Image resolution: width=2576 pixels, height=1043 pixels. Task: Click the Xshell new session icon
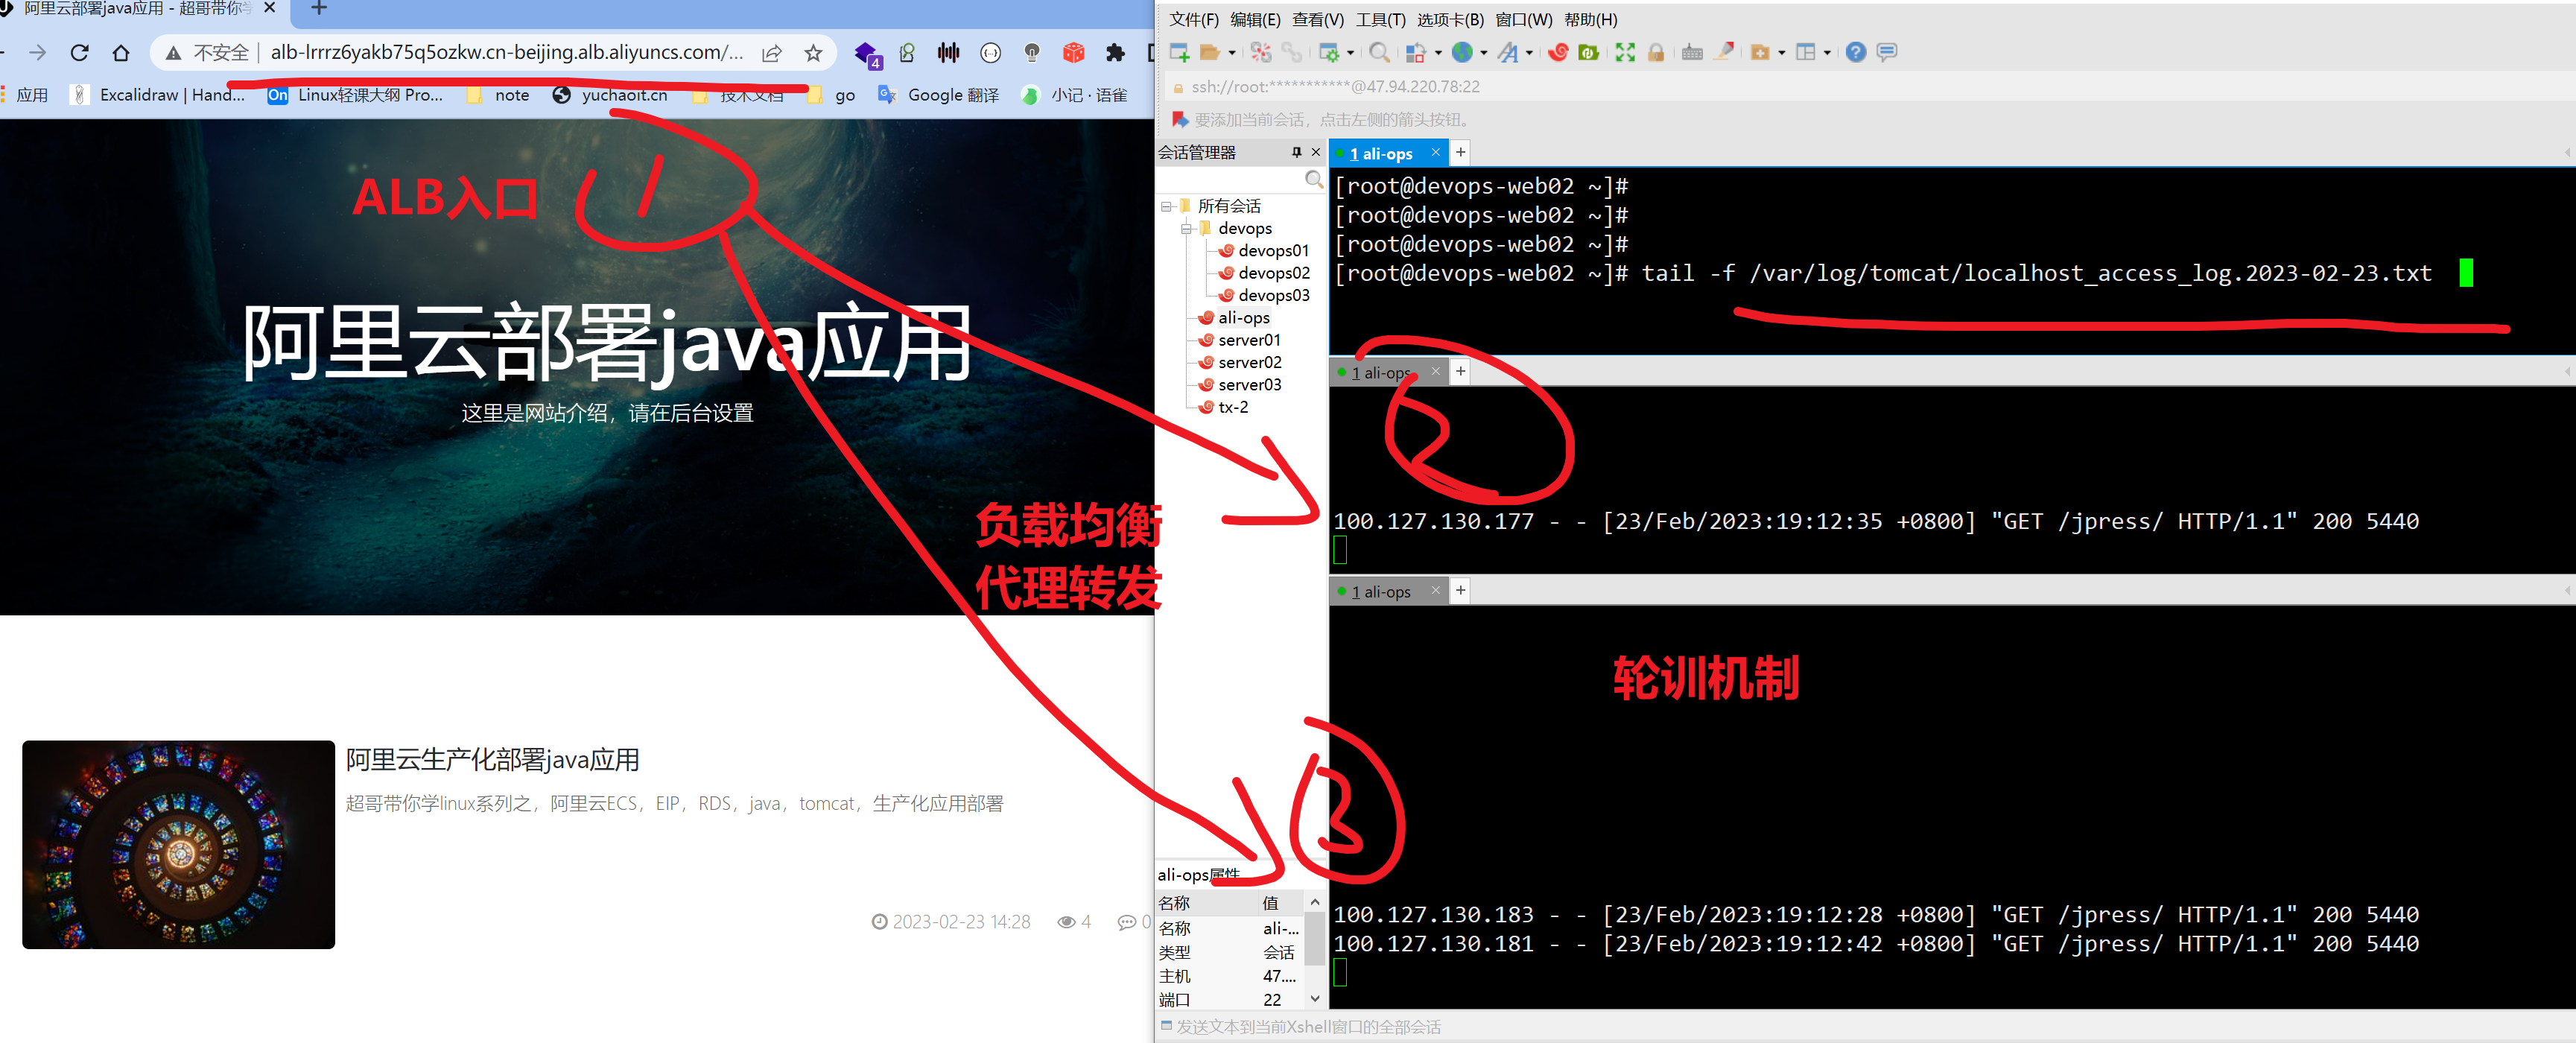(x=1179, y=53)
